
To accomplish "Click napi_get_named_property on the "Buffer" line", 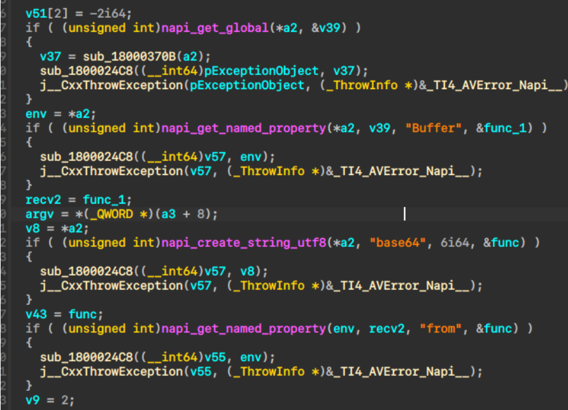I will [x=243, y=128].
